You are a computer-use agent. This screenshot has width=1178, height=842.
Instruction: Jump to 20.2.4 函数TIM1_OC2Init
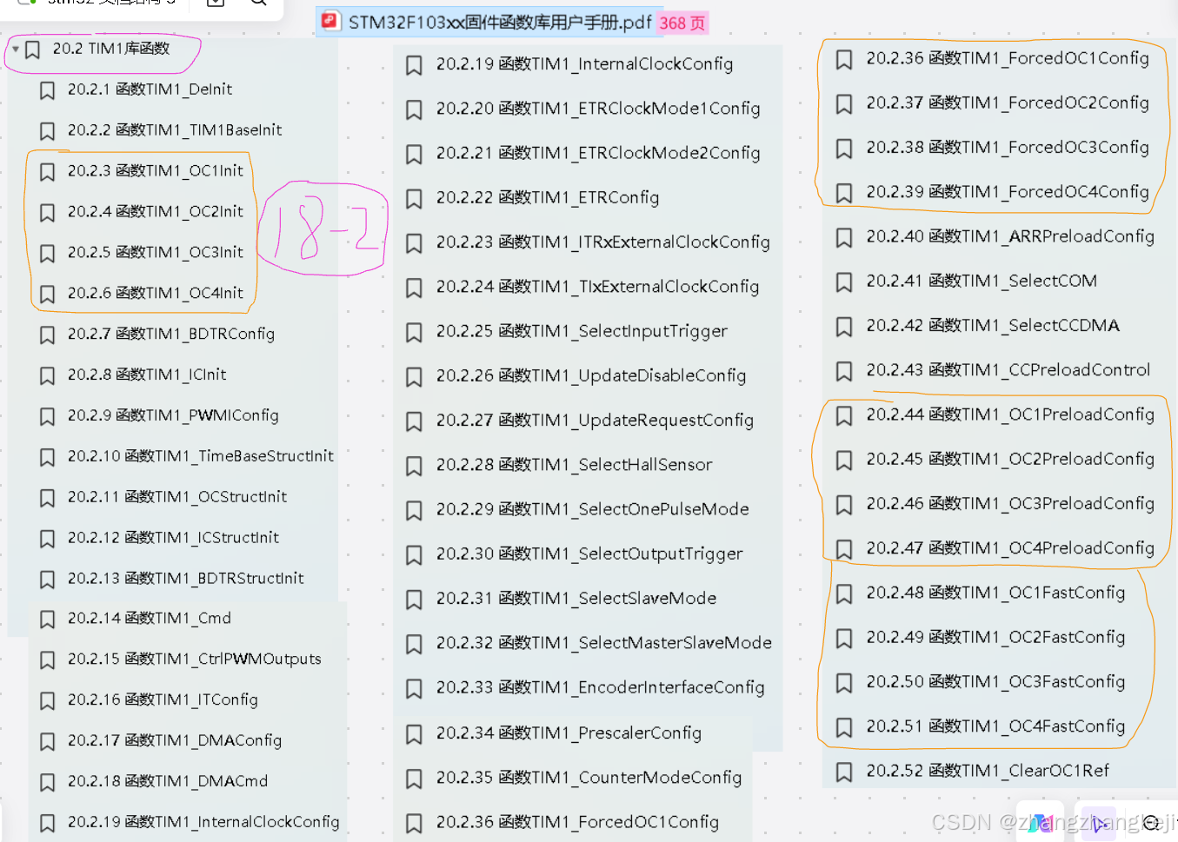tap(156, 212)
